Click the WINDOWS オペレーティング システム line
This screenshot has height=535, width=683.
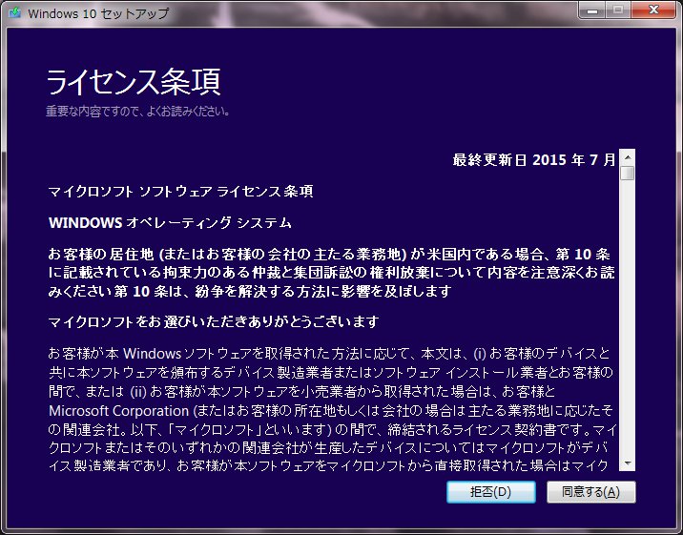point(170,223)
